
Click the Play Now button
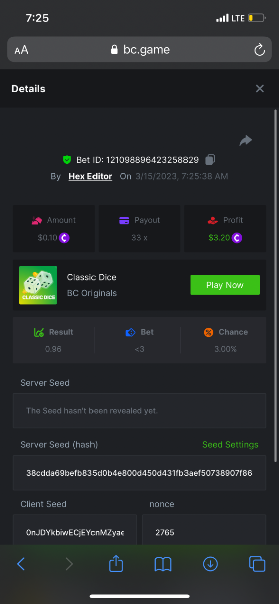[x=225, y=285]
